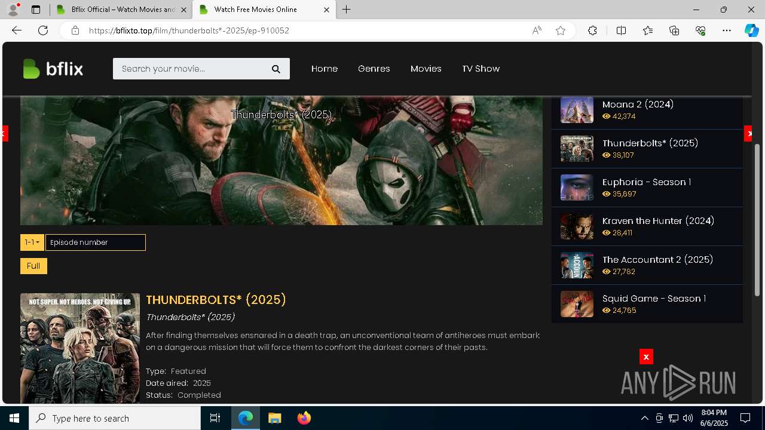Click the Kraven the Hunter thumbnail
765x430 pixels.
(577, 226)
